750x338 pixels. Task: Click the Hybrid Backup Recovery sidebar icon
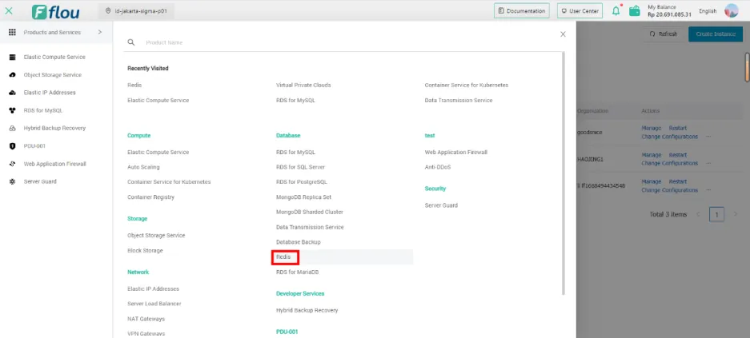pos(13,129)
